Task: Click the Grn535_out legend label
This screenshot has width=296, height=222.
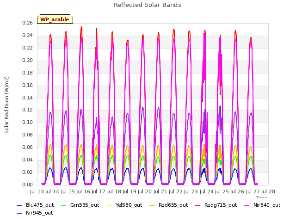Action: pos(85,205)
